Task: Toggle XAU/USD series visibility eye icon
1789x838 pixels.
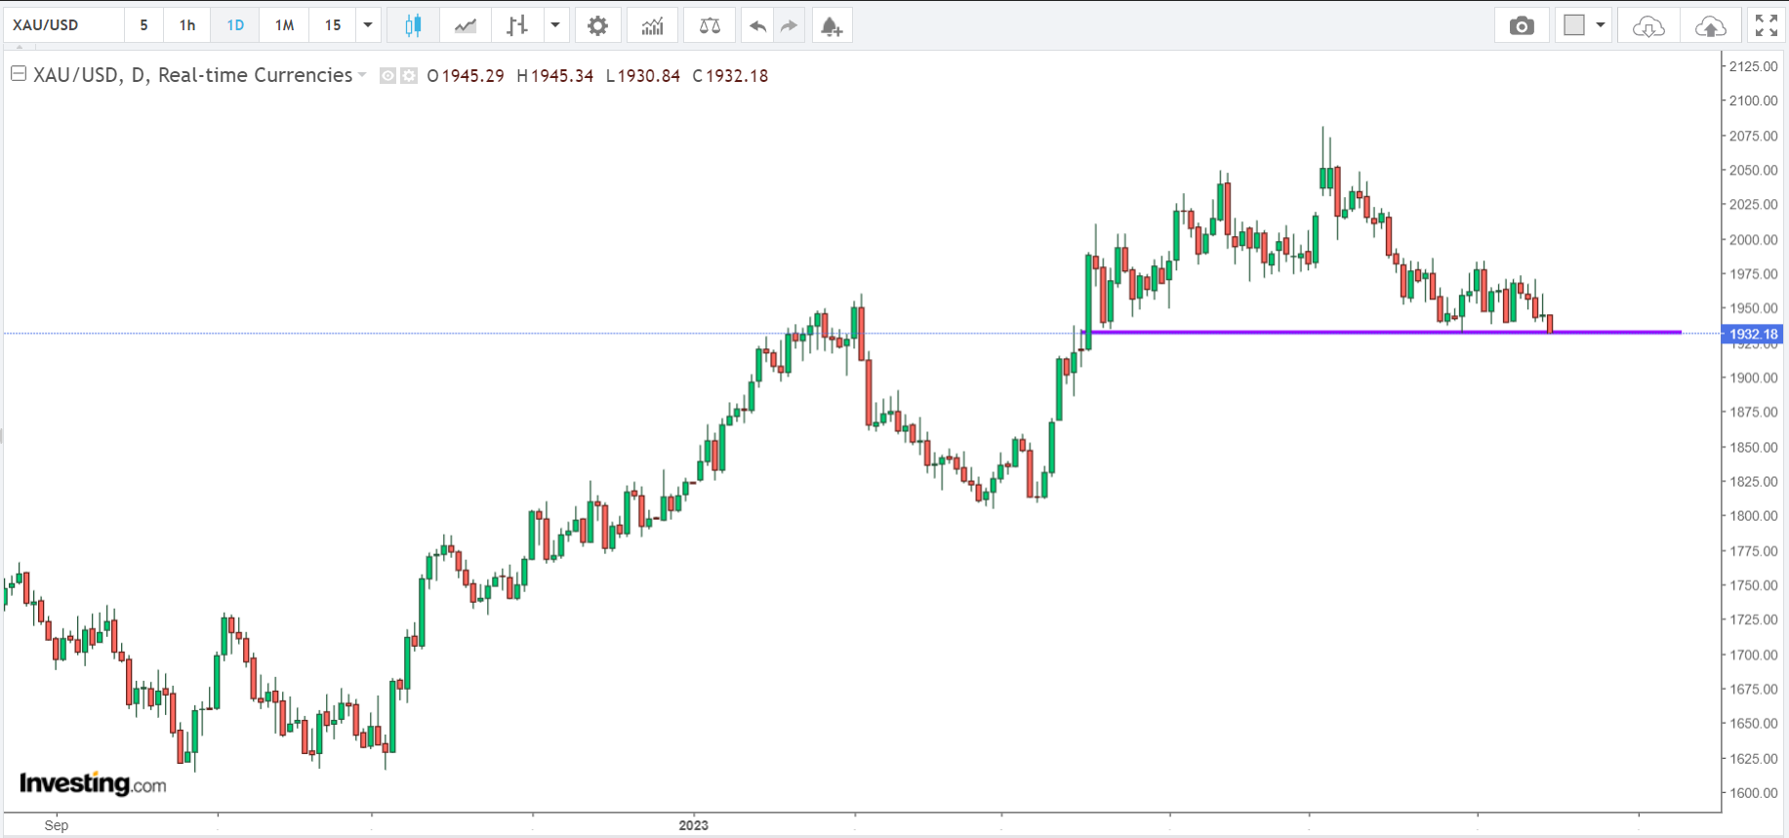Action: pyautogui.click(x=387, y=76)
